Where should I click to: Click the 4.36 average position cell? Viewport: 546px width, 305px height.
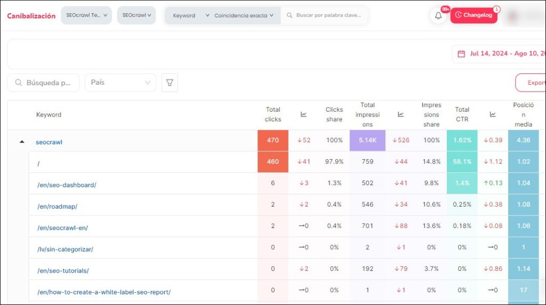[524, 140]
